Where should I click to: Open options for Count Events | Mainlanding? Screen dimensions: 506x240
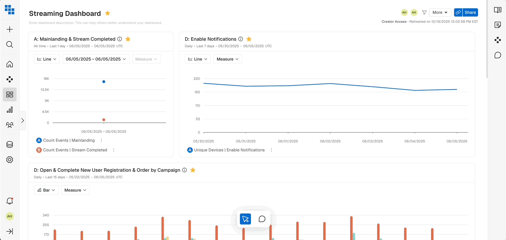tap(101, 140)
